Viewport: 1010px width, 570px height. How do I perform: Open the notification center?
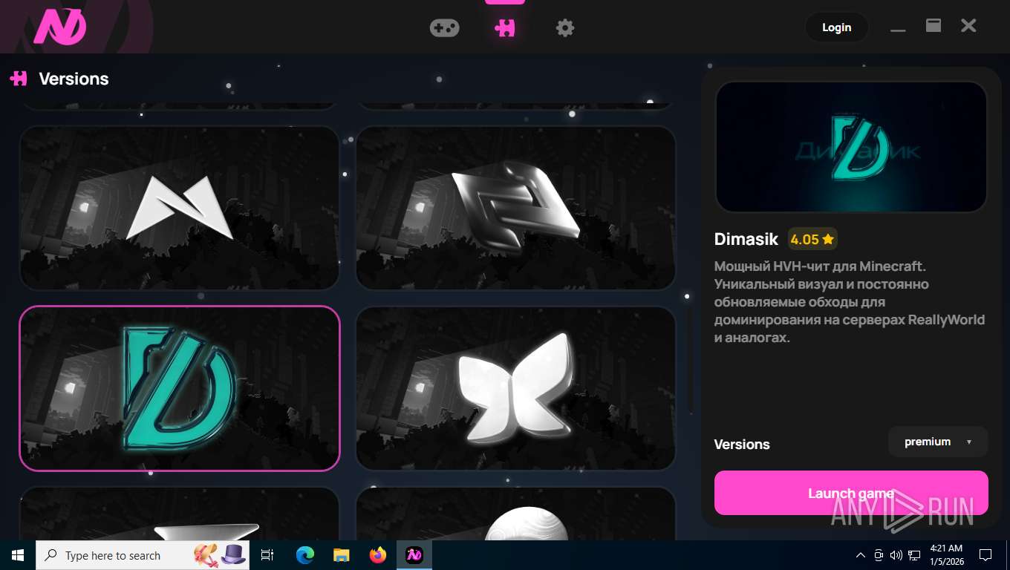[x=985, y=555]
